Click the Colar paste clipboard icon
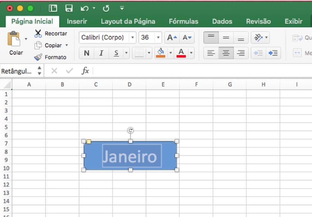312x217 pixels. coord(14,39)
